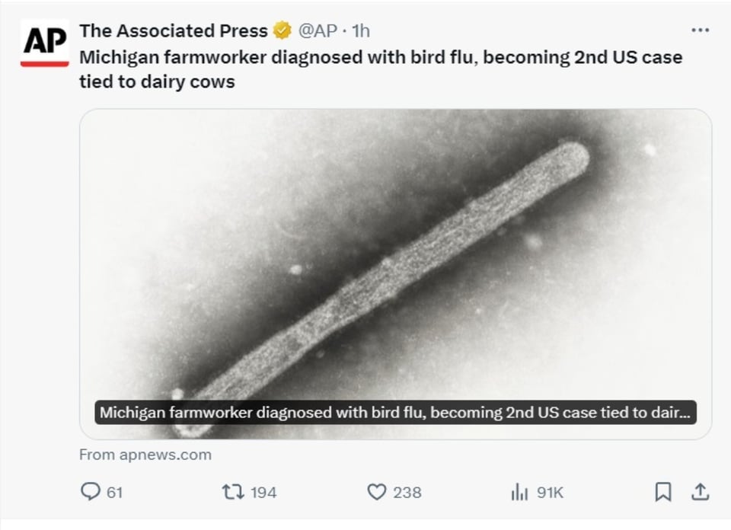Open the @AP handle link
The image size is (731, 530).
[318, 31]
